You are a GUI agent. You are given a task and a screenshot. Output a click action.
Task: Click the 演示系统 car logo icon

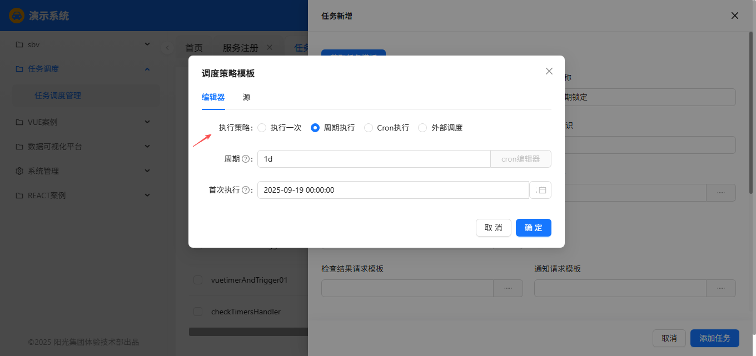(x=17, y=16)
